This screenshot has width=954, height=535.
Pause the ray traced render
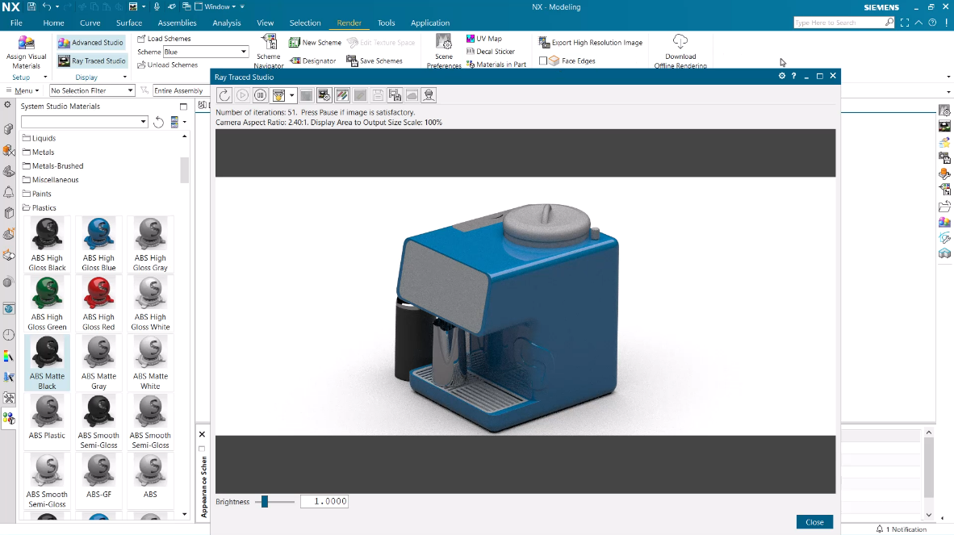tap(259, 94)
